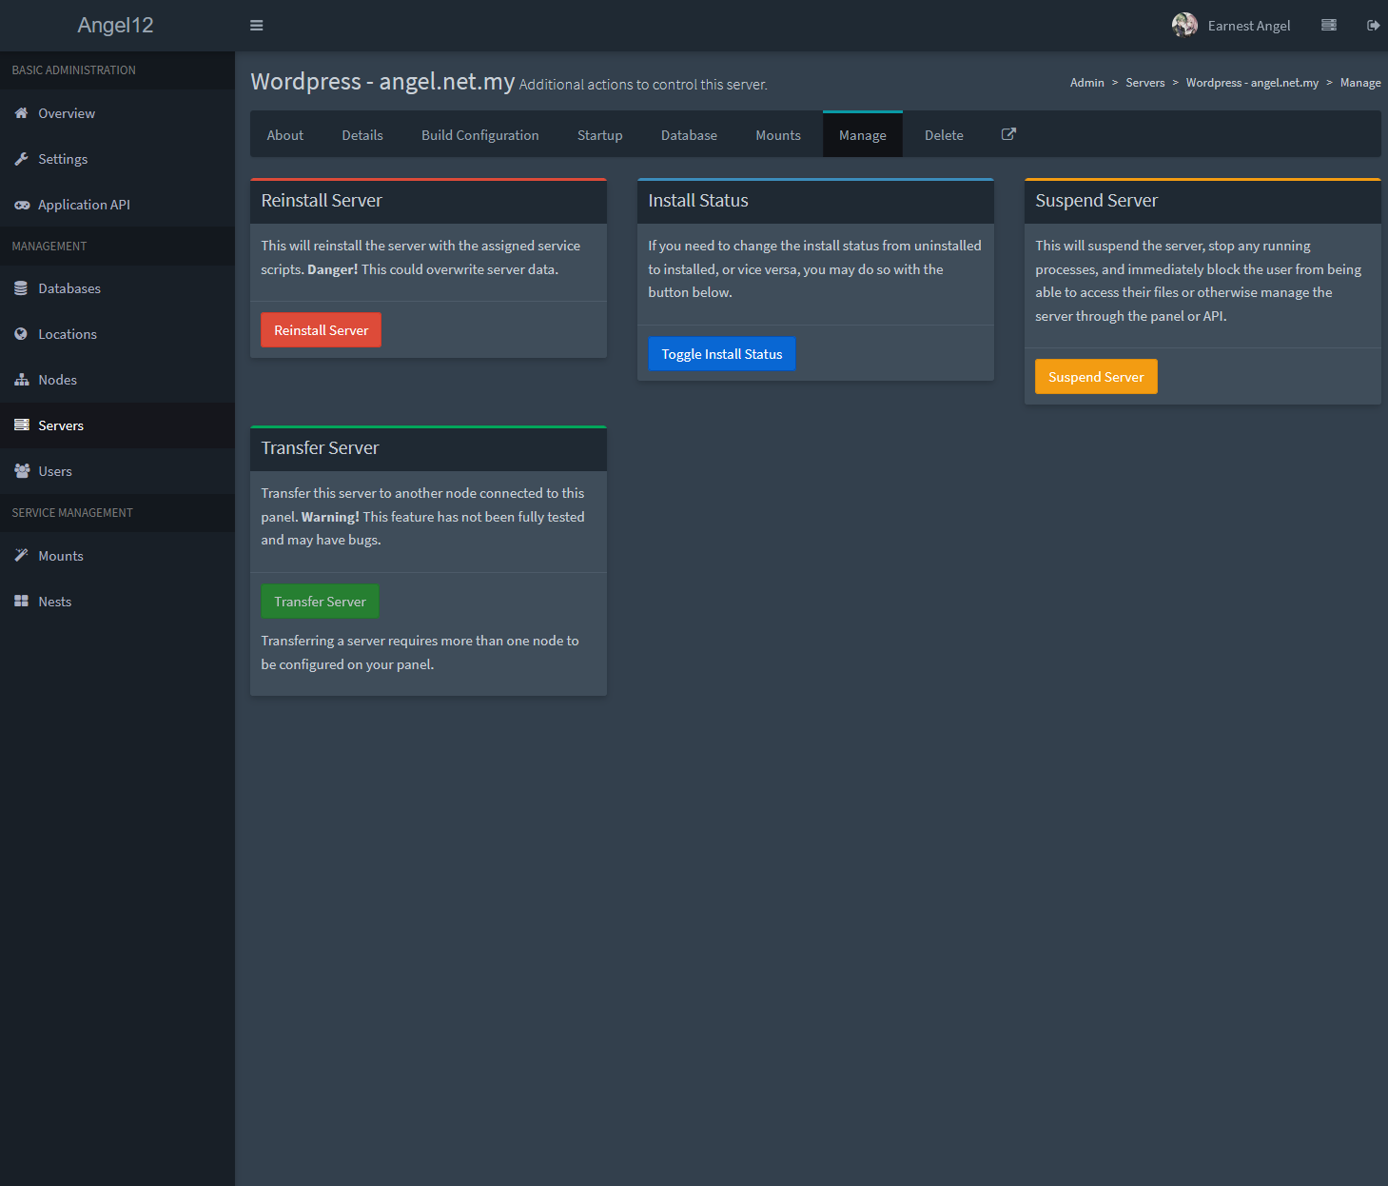Click the logout icon in top-right corner

(1373, 26)
